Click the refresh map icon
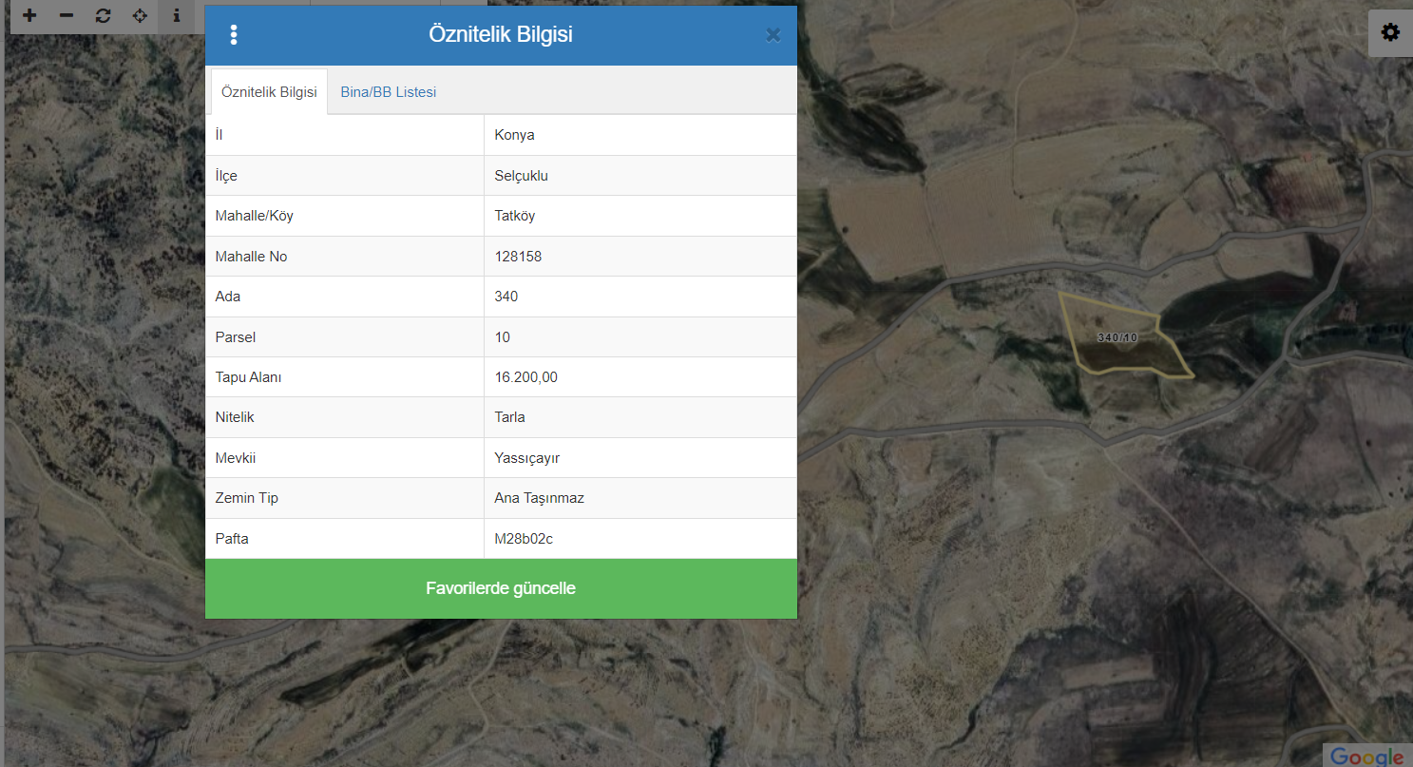The image size is (1413, 767). click(x=104, y=16)
